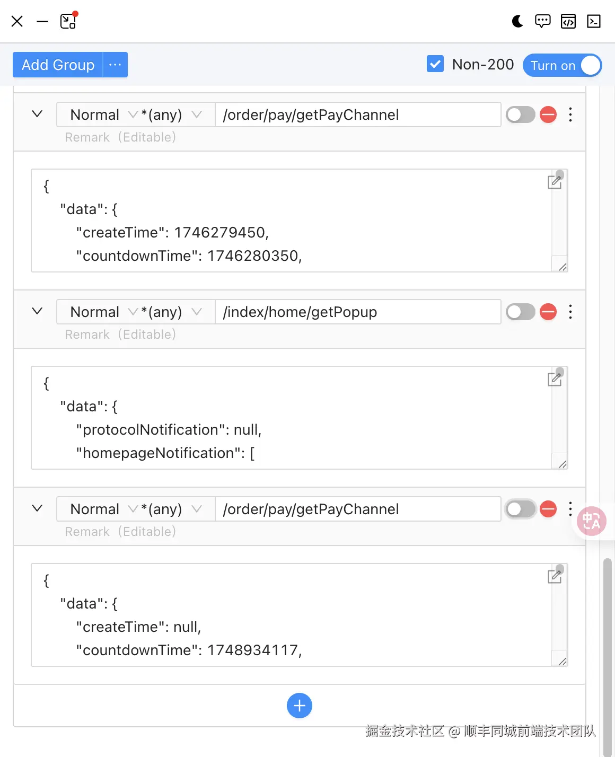Click the picture-in-picture popout icon
Viewport: 615px width, 757px height.
(x=68, y=21)
